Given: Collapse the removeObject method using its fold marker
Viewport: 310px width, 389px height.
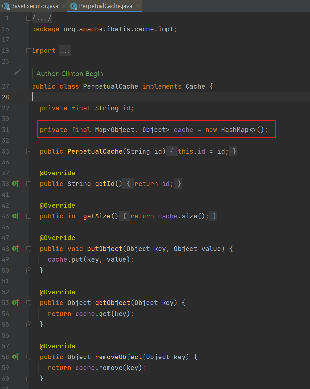Looking at the screenshot, I should 29,357.
